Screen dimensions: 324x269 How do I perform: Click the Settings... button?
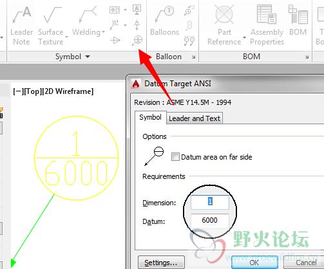[161, 263]
